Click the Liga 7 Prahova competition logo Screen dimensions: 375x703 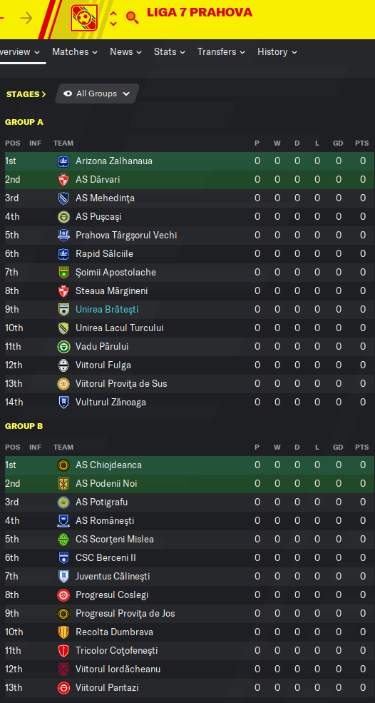(85, 18)
